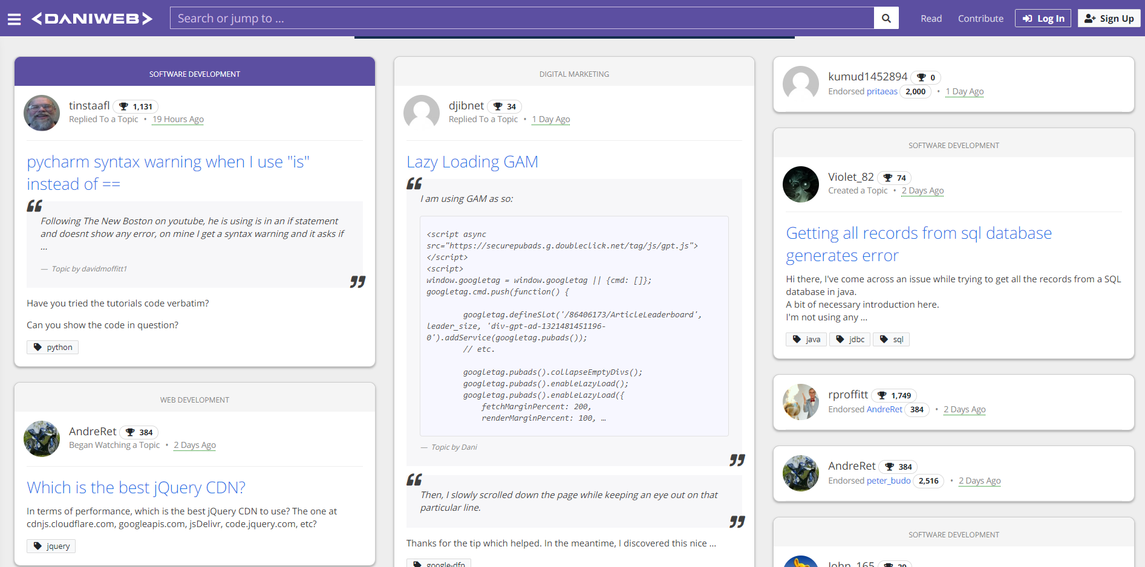Open the Read menu
Viewport: 1145px width, 567px height.
click(931, 19)
